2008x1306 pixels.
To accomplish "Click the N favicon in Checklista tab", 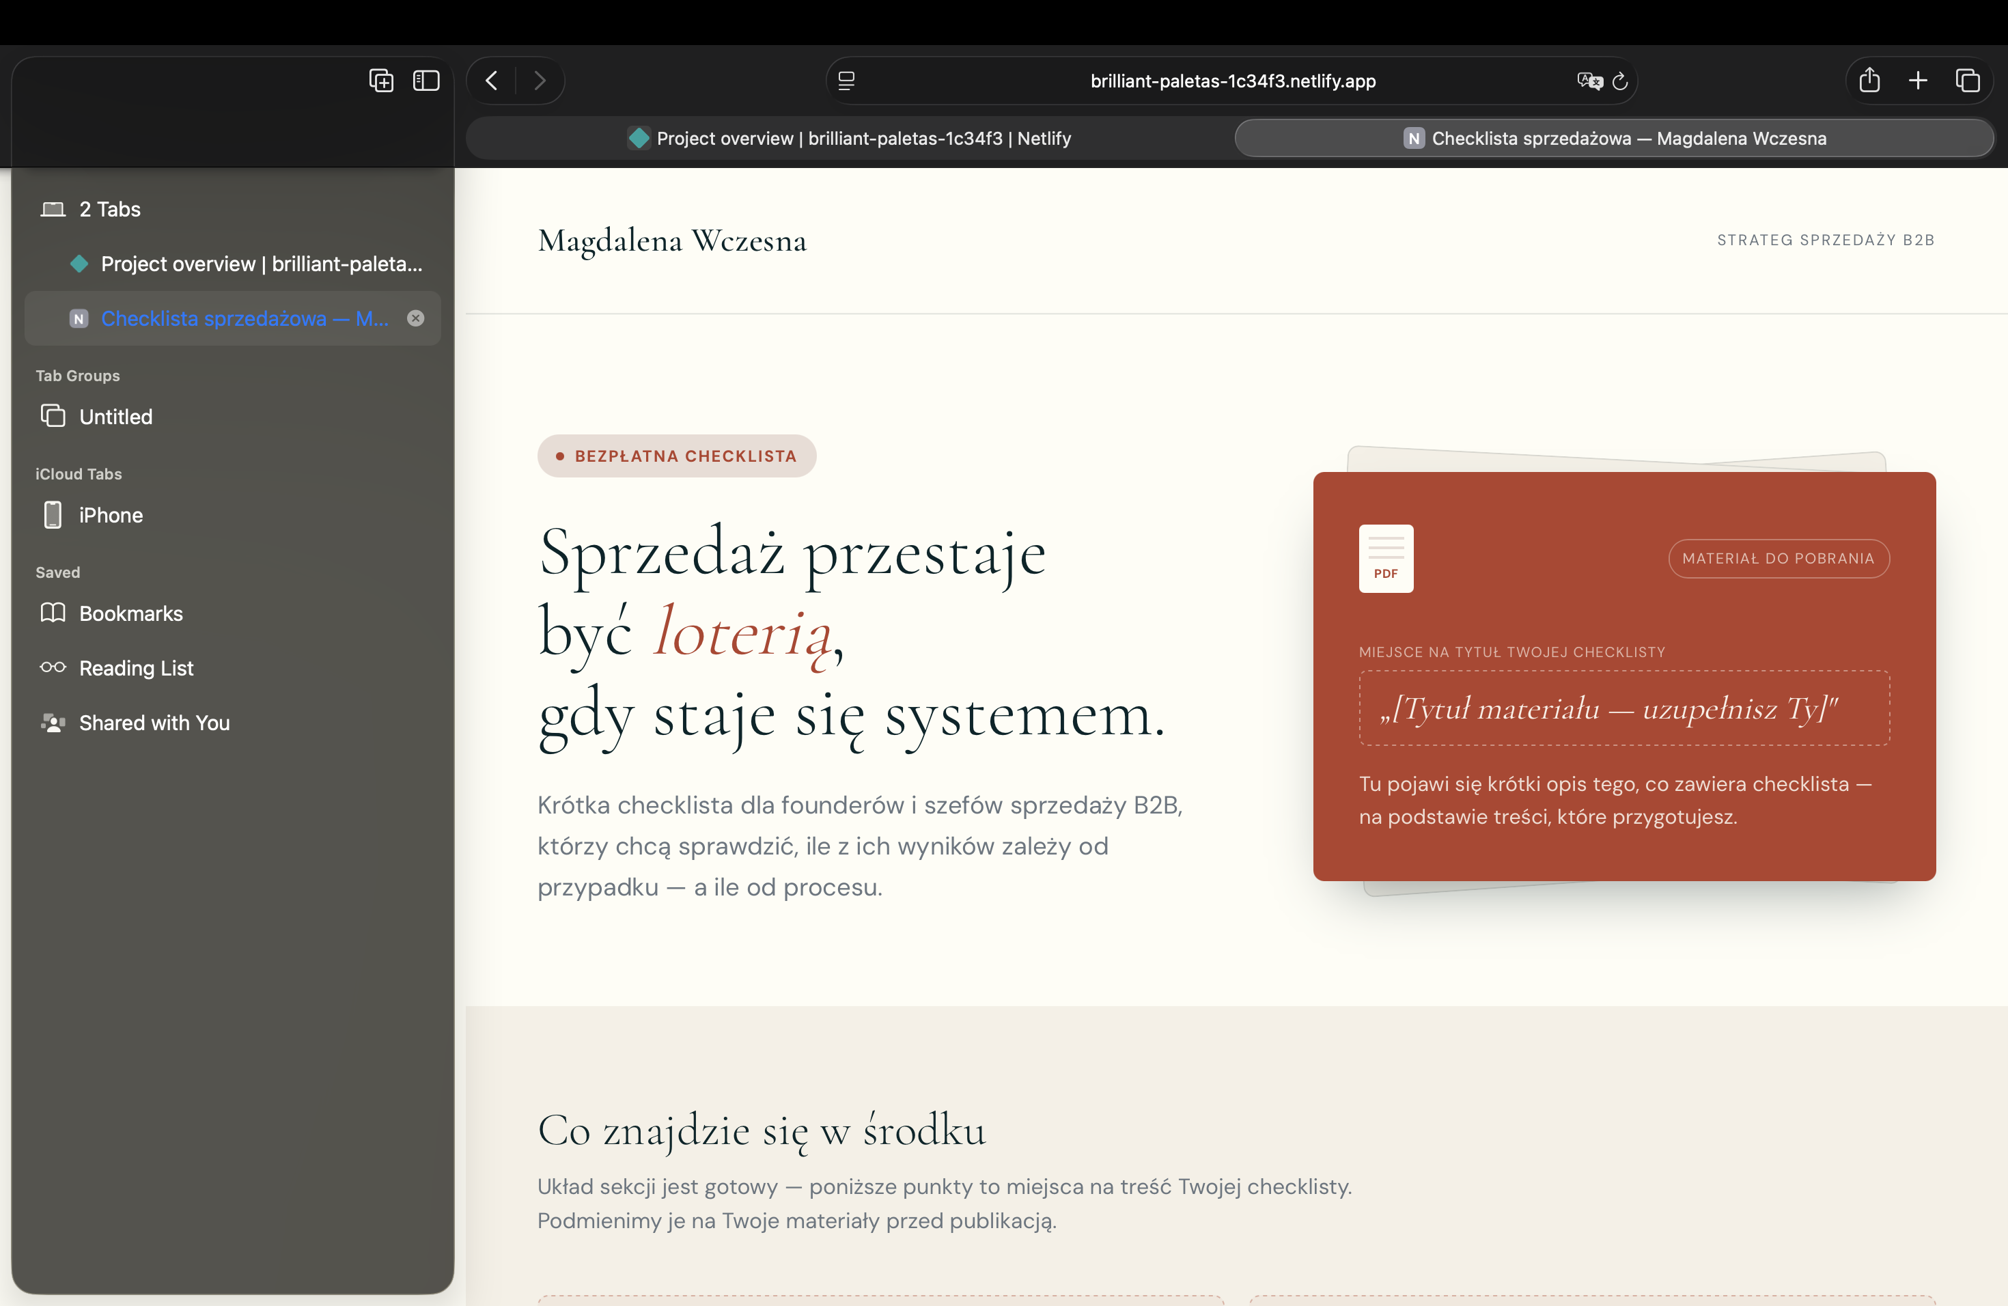I will [1414, 139].
